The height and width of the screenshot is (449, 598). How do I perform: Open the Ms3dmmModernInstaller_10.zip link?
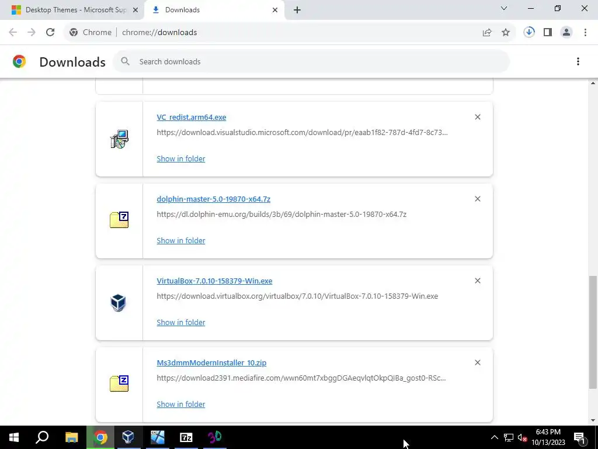(x=211, y=362)
